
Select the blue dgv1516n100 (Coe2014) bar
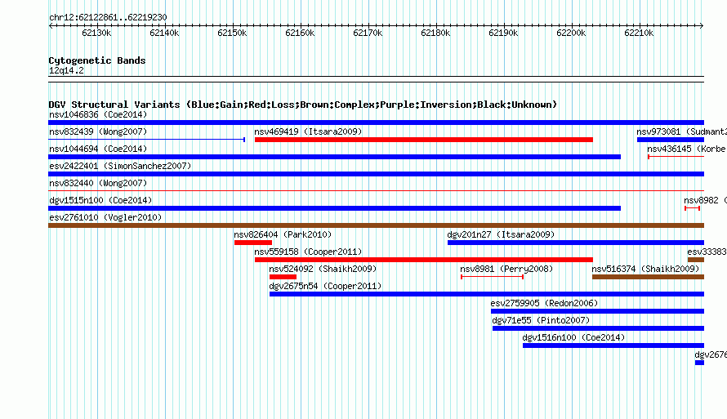tap(613, 345)
